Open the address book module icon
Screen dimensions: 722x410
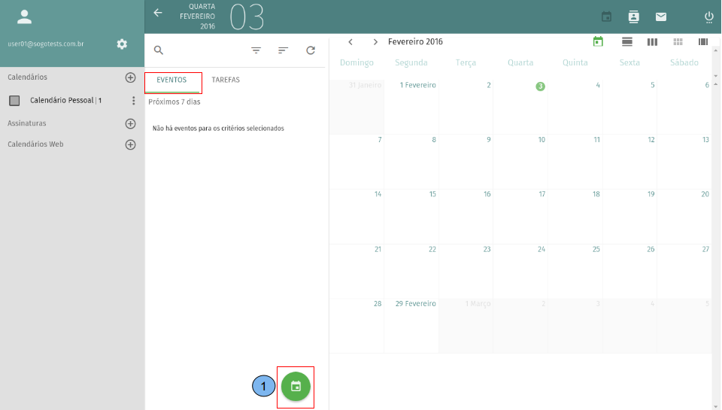tap(633, 17)
